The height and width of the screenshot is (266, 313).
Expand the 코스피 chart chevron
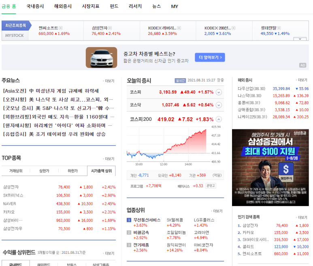pos(219,92)
